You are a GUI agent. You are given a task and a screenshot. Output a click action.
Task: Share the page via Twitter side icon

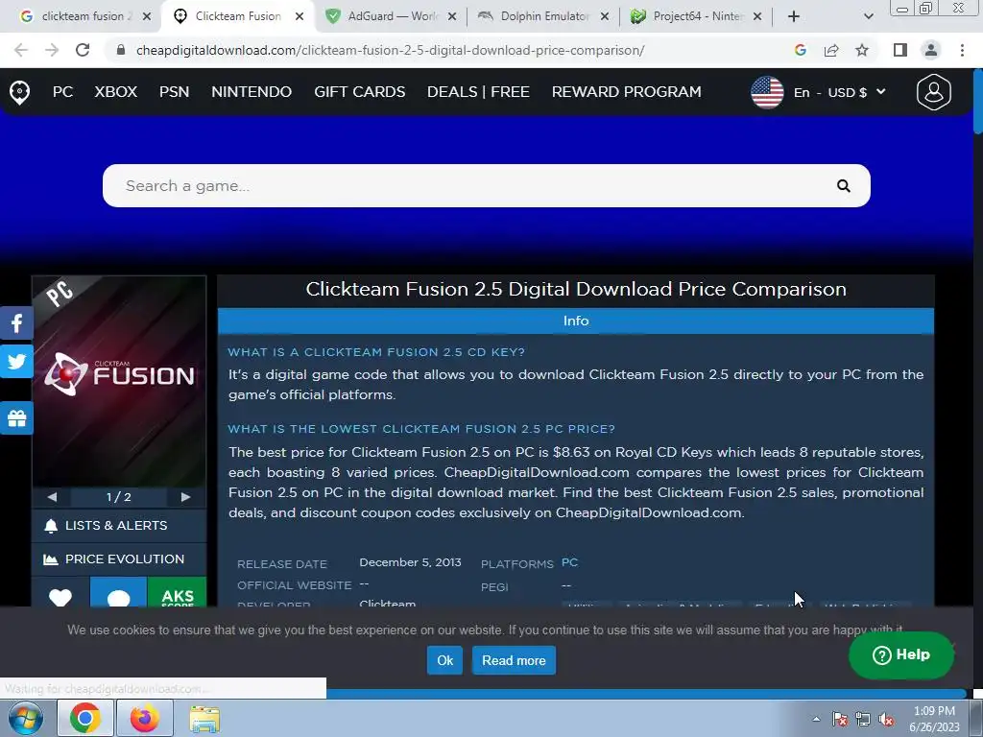[x=16, y=362]
